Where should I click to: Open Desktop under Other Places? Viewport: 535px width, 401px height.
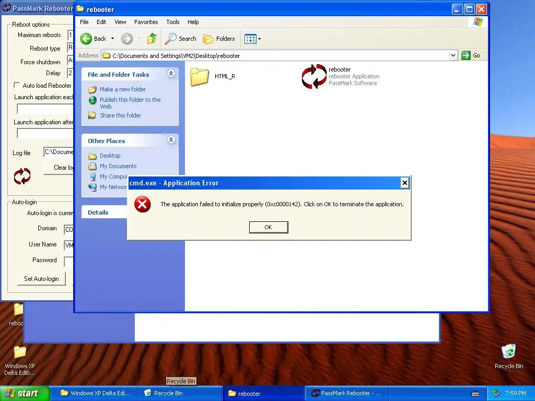(110, 156)
